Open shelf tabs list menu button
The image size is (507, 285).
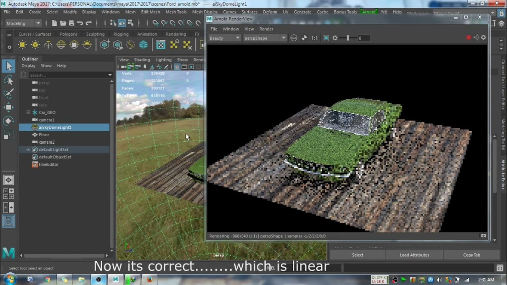tap(9, 35)
